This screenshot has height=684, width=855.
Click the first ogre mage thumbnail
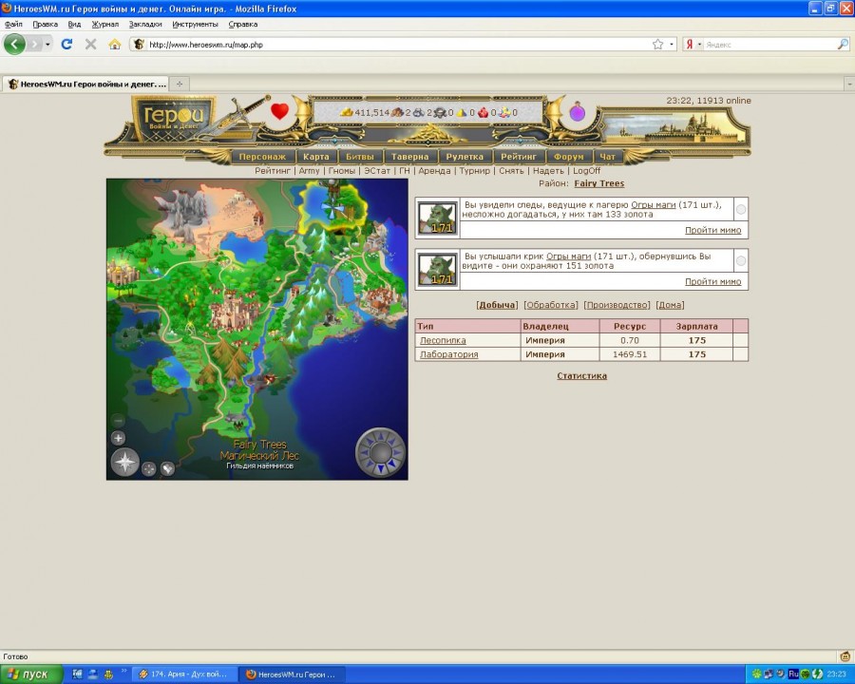pos(437,218)
